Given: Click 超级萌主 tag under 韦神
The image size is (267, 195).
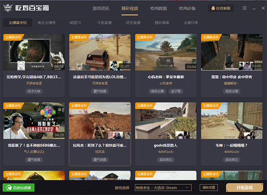Looking at the screenshot, I should [231, 159].
